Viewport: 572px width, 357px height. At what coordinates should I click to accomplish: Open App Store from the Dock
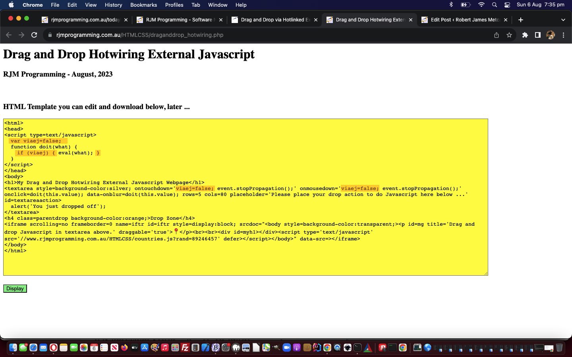(145, 348)
